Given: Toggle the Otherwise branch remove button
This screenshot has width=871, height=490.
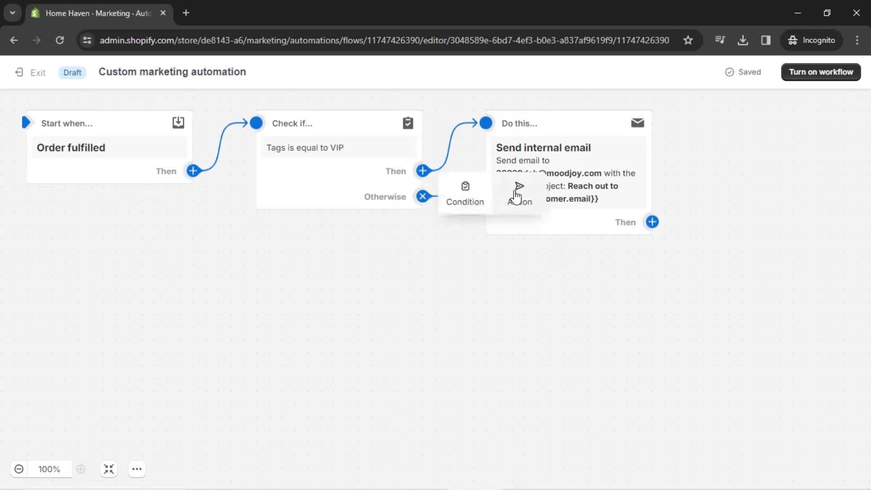Looking at the screenshot, I should (423, 196).
